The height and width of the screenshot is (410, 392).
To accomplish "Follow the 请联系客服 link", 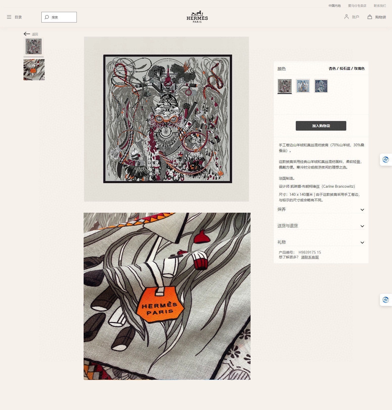I will click(x=310, y=257).
